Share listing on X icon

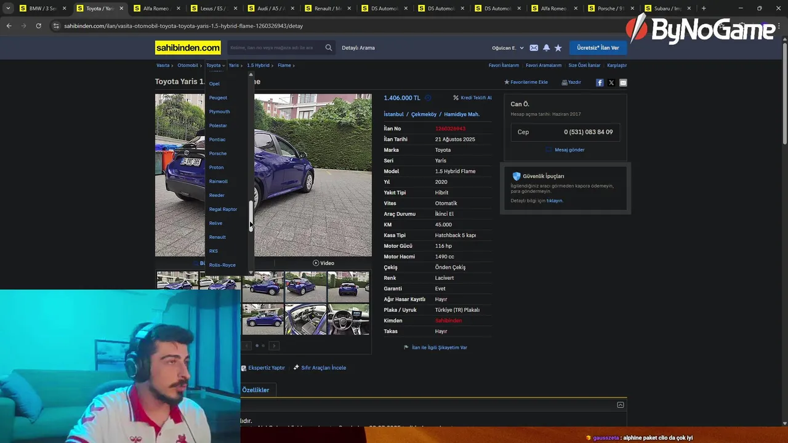tap(611, 82)
